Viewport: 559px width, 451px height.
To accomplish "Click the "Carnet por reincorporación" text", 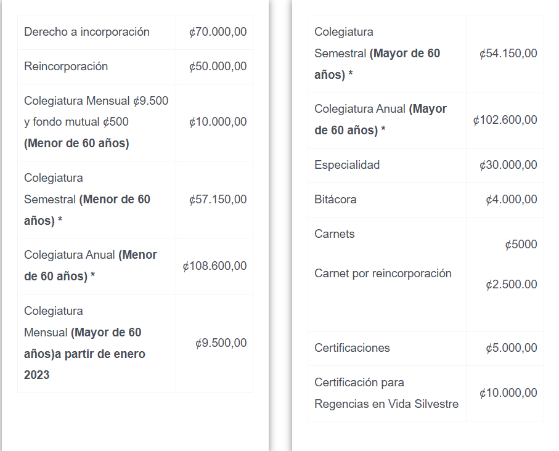I will pyautogui.click(x=383, y=274).
